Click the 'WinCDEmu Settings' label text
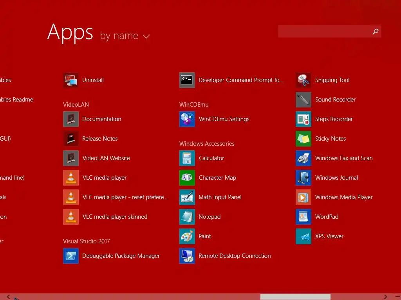This screenshot has height=300, width=401. 224,119
